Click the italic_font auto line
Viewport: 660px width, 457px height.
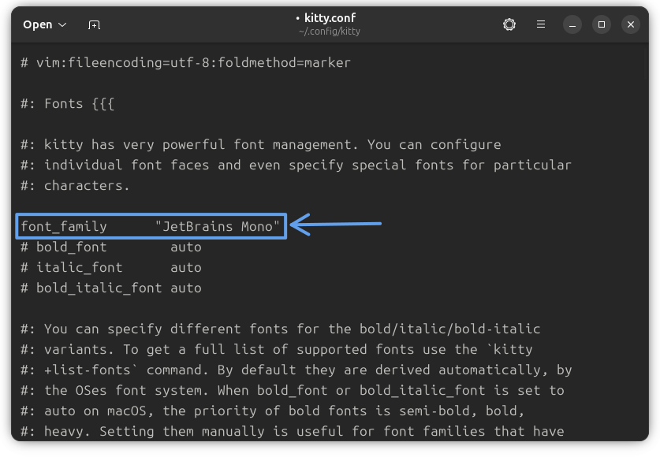point(110,267)
